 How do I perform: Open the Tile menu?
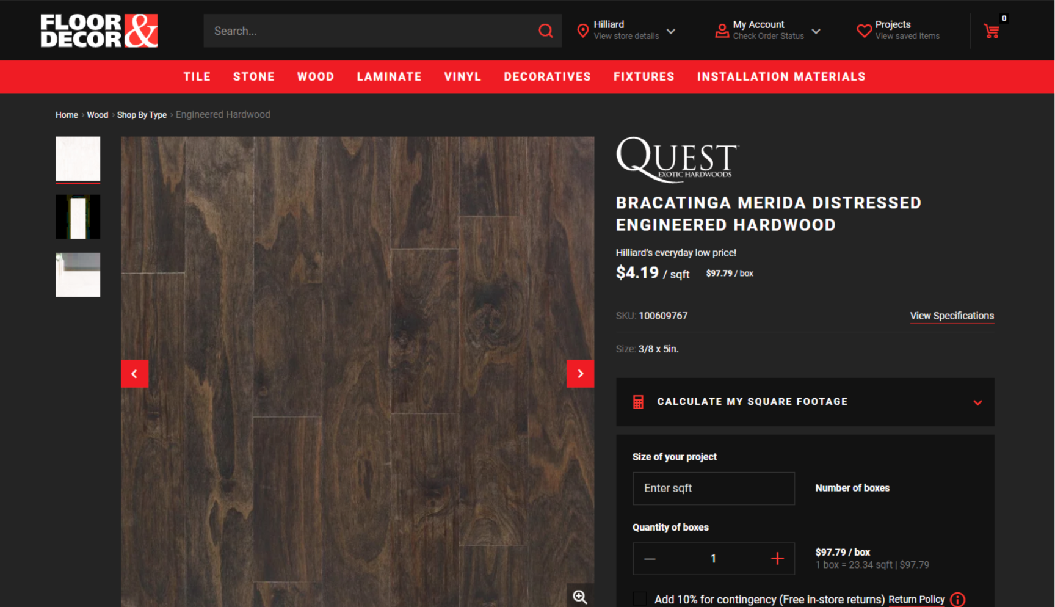[197, 76]
